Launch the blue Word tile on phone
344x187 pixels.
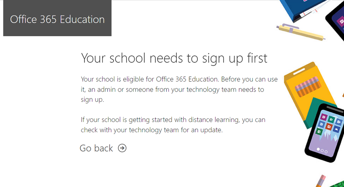[321, 124]
